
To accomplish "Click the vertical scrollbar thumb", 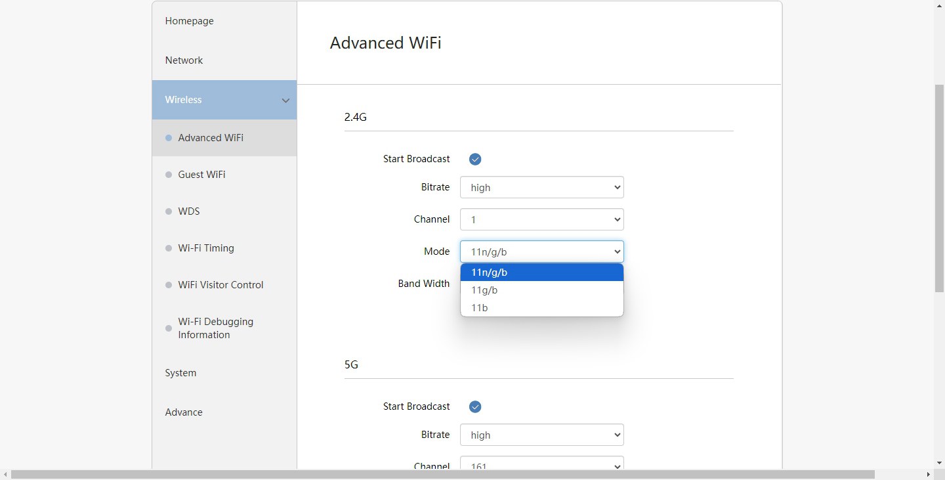I will [939, 188].
